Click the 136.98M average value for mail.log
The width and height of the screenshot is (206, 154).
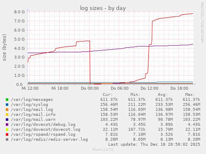click(164, 110)
